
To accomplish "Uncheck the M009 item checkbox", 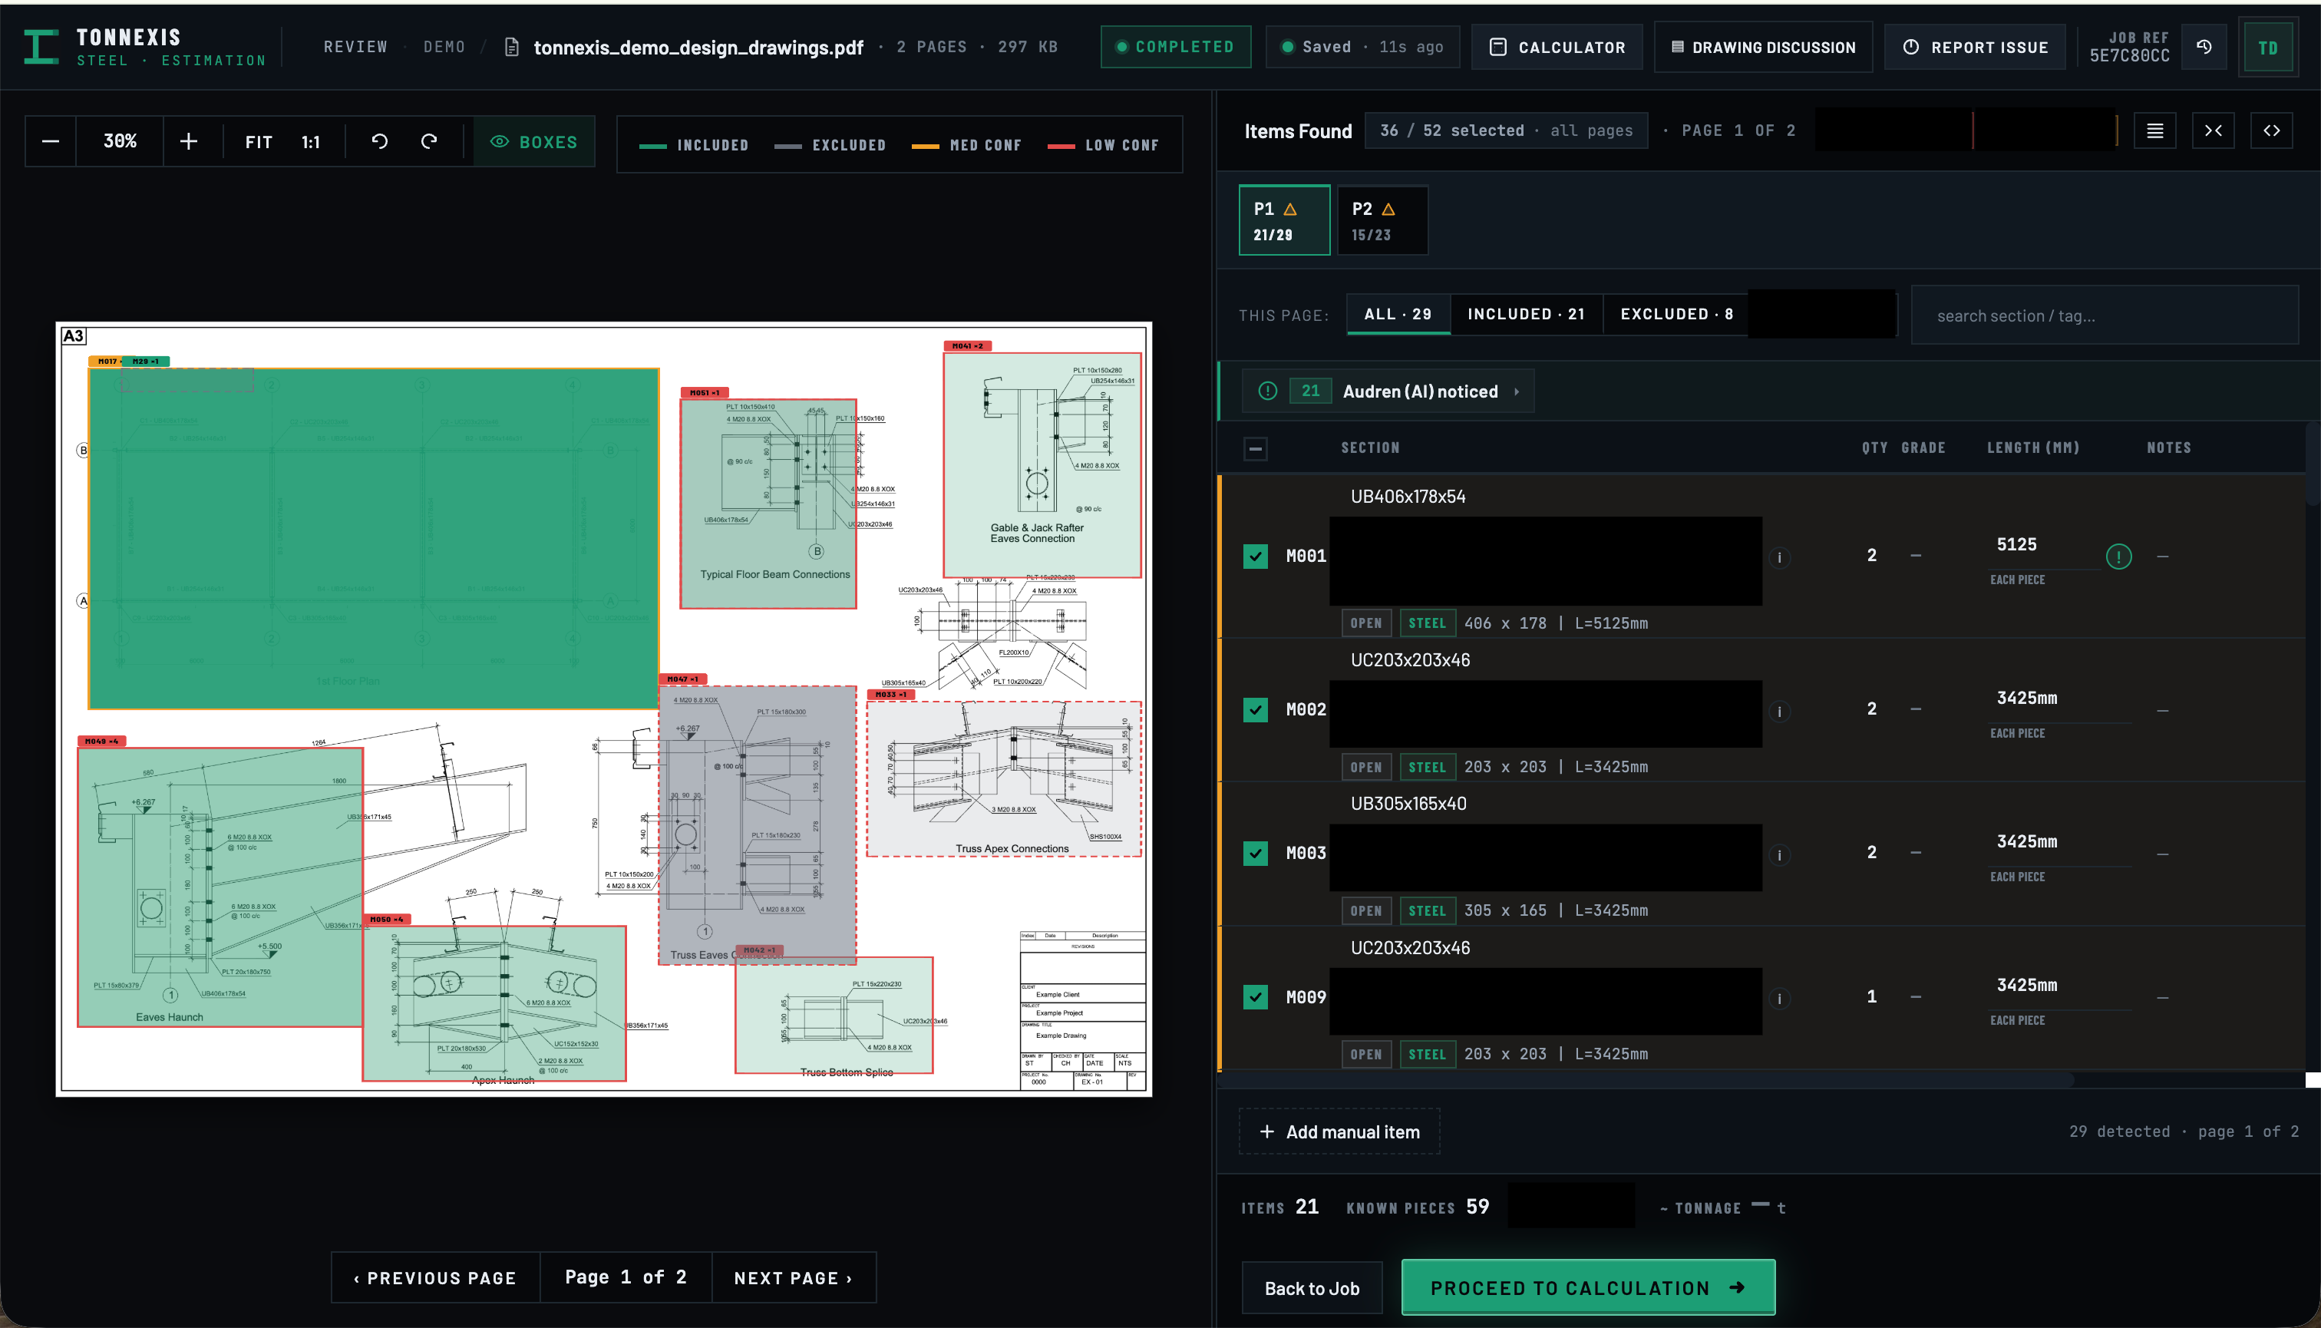I will (1256, 997).
